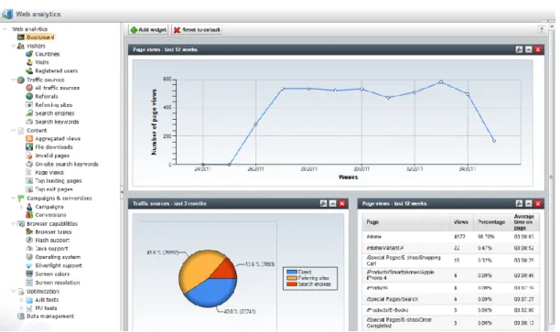560x332 pixels.
Task: Click the Visits person icon
Action: pos(29,62)
